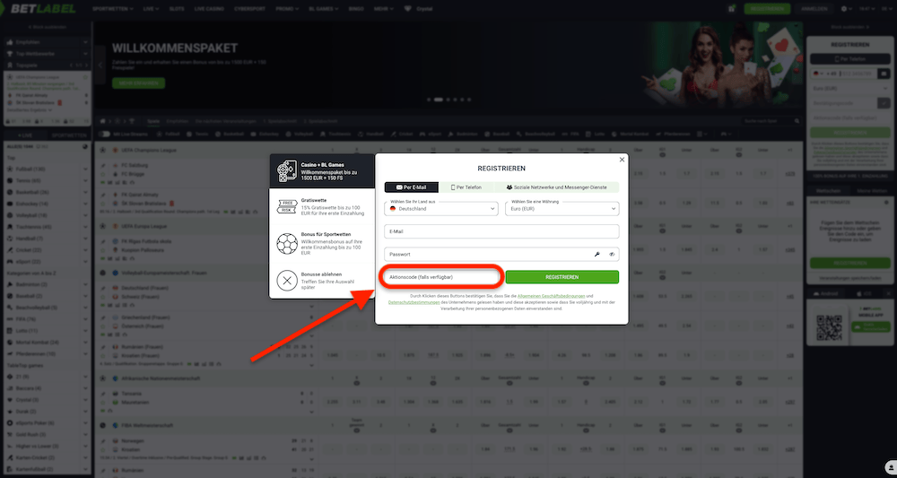Toggle password visibility eye icon

coord(612,255)
